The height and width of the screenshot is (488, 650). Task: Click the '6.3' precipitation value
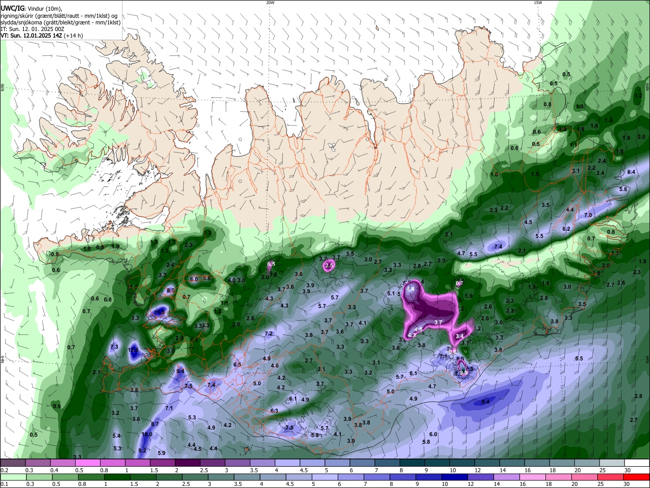click(274, 411)
